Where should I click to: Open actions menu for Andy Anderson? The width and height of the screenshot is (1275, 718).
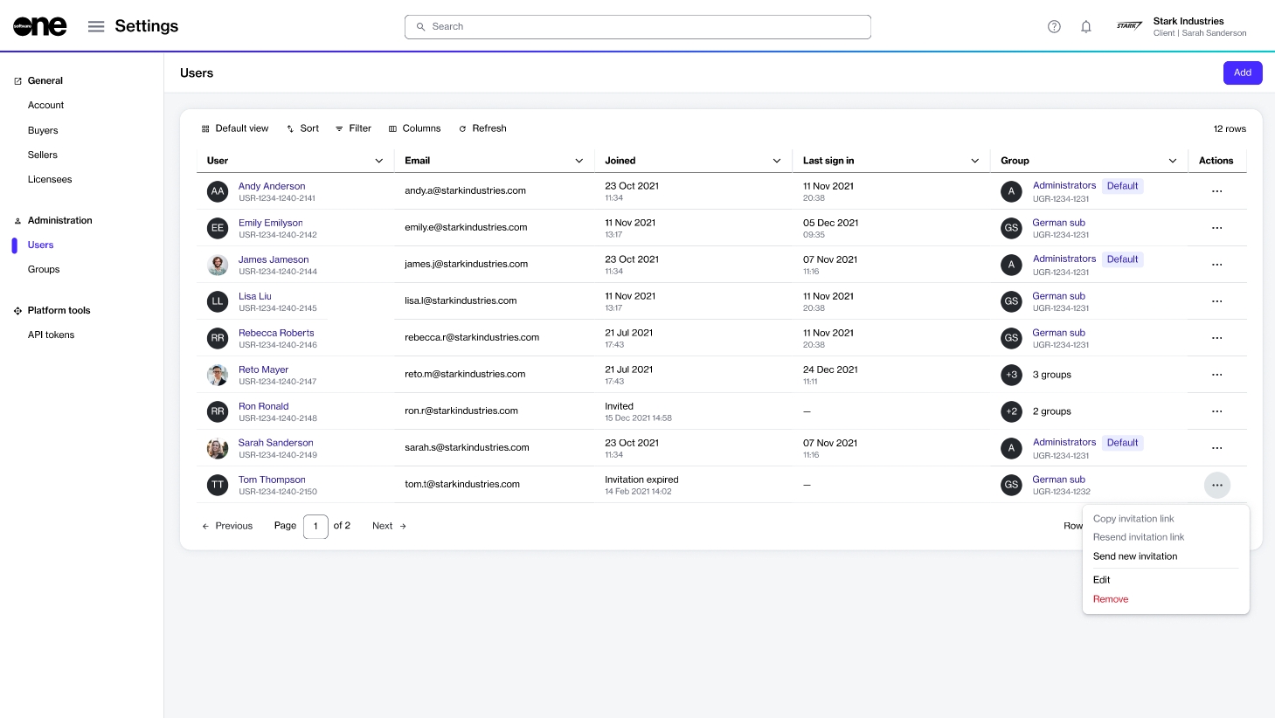click(x=1216, y=191)
